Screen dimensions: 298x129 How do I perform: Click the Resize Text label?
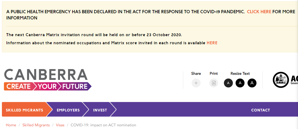point(240,73)
